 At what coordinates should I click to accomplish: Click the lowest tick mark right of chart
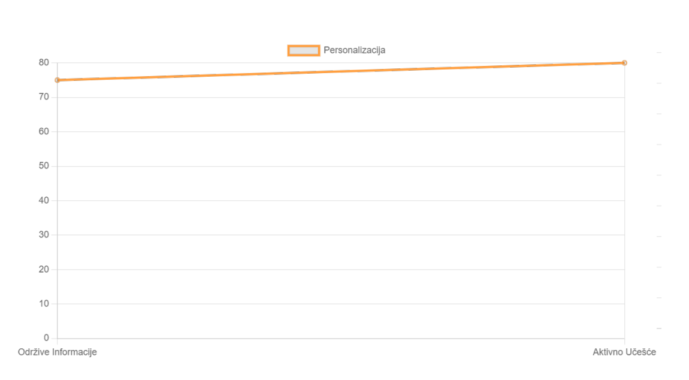pos(658,328)
